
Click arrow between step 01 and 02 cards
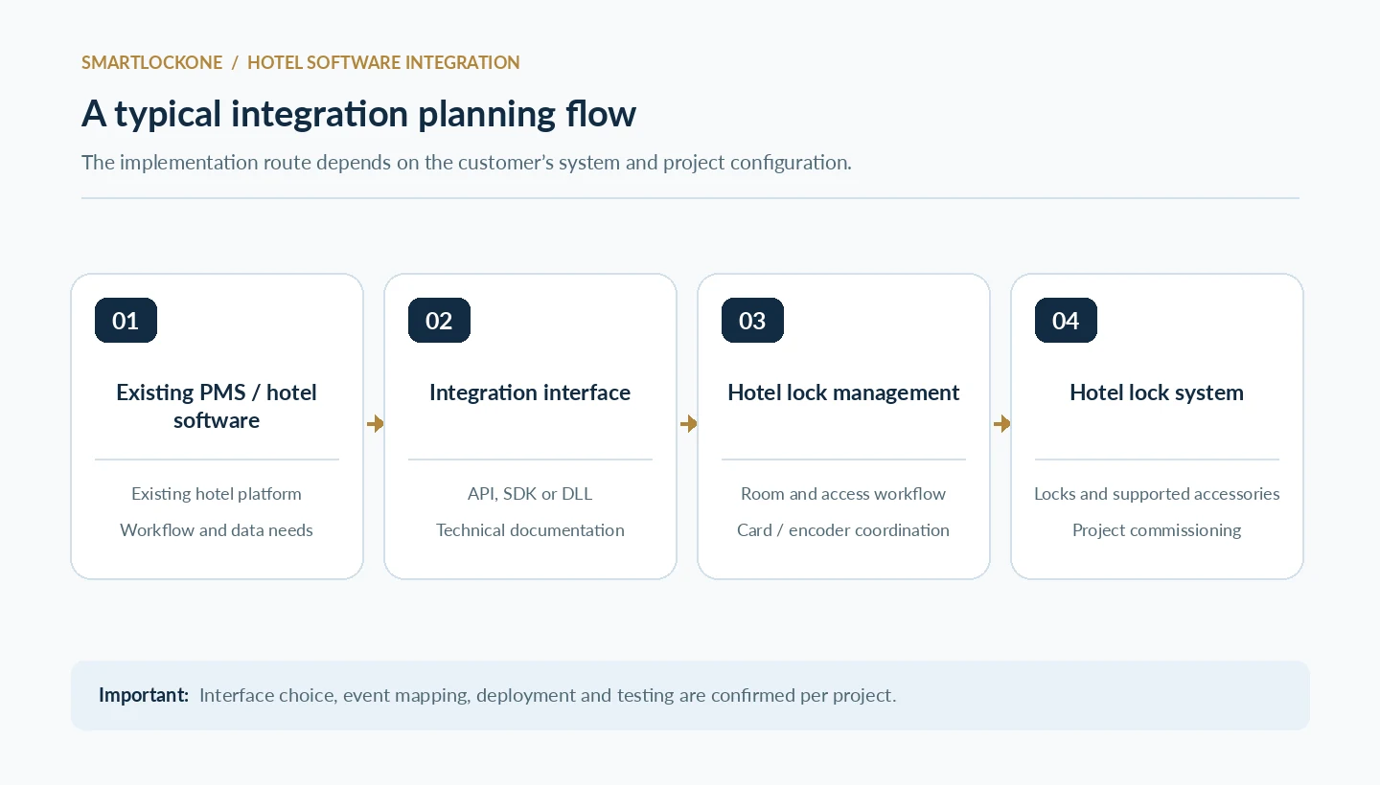coord(375,423)
